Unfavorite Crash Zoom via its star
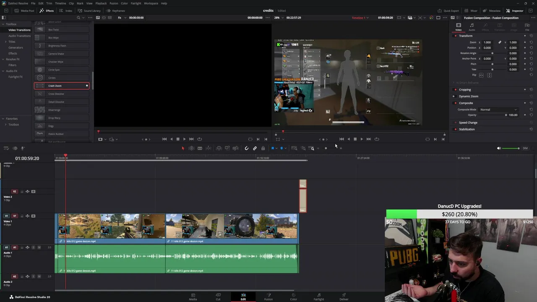The image size is (537, 302). pyautogui.click(x=87, y=86)
